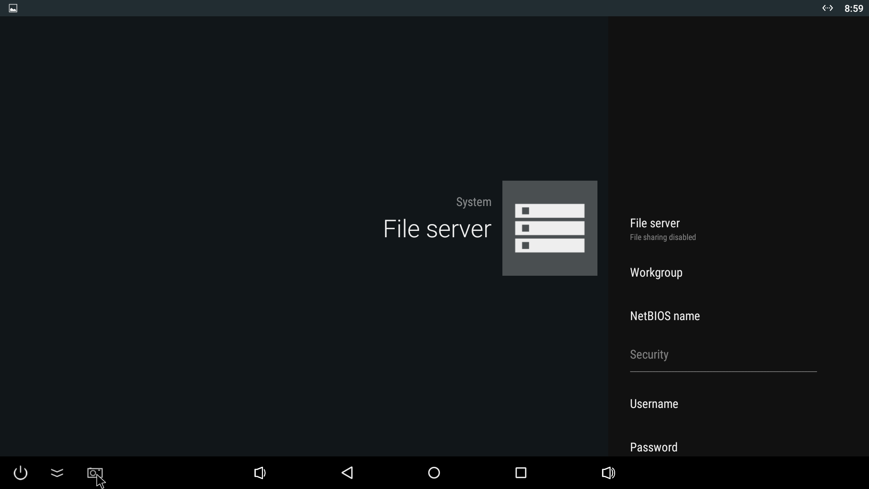Raise volume with the speaker-up icon
869x489 pixels.
(x=608, y=473)
